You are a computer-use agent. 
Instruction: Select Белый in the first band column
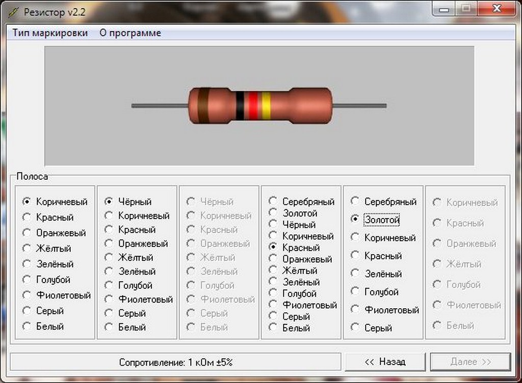(x=43, y=326)
